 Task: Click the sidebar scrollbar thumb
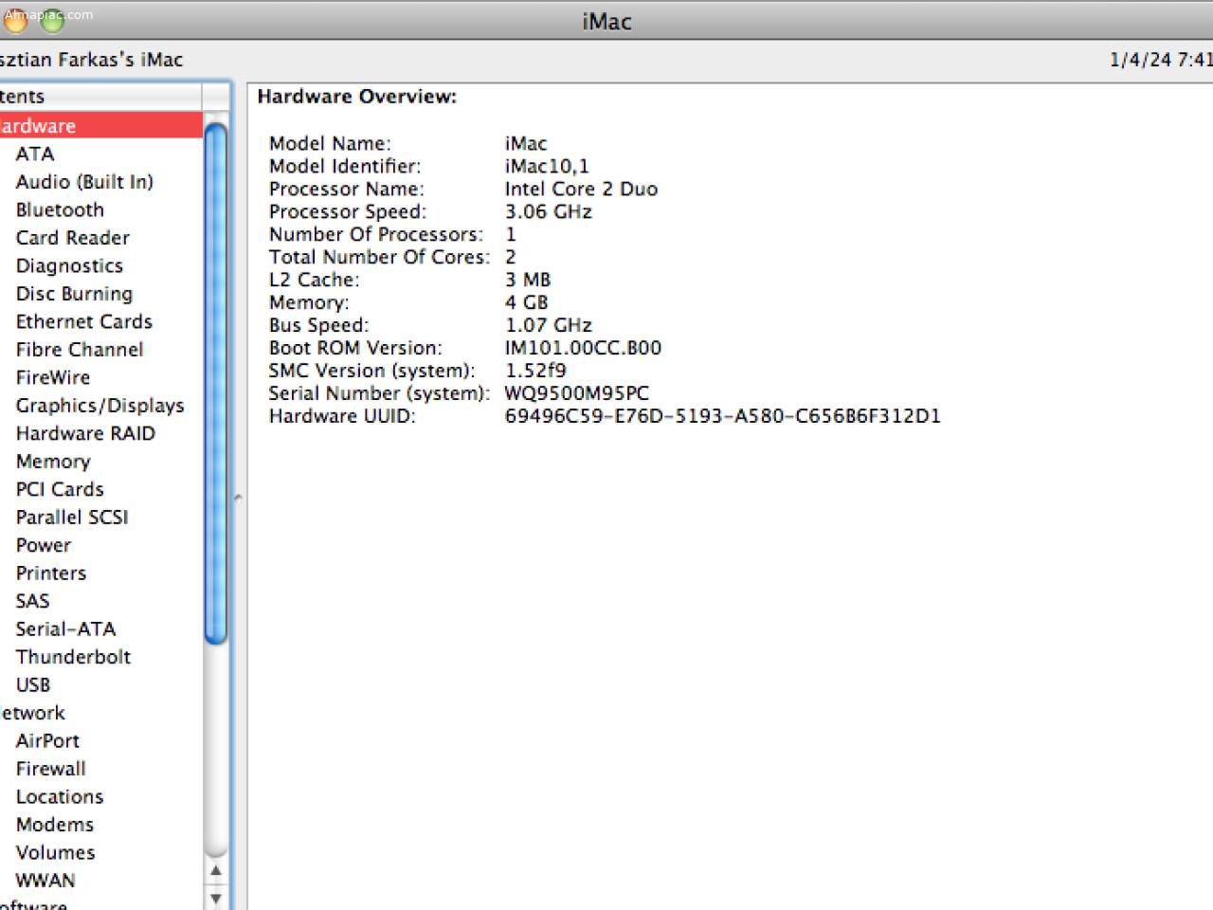tap(216, 384)
